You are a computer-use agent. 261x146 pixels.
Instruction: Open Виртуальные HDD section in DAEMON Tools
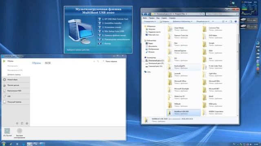click(x=16, y=91)
